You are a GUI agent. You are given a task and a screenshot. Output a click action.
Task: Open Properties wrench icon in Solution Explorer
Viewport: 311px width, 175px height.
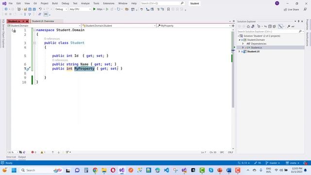288,26
